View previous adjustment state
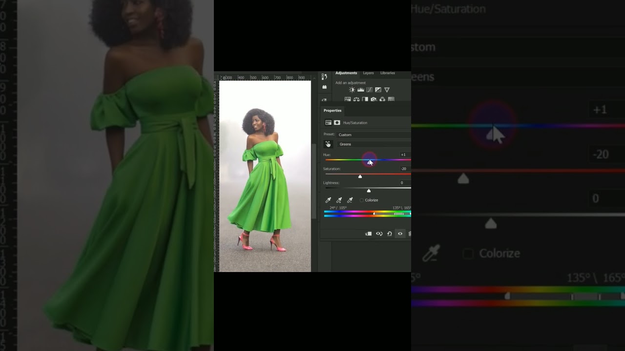The image size is (625, 351). click(379, 234)
